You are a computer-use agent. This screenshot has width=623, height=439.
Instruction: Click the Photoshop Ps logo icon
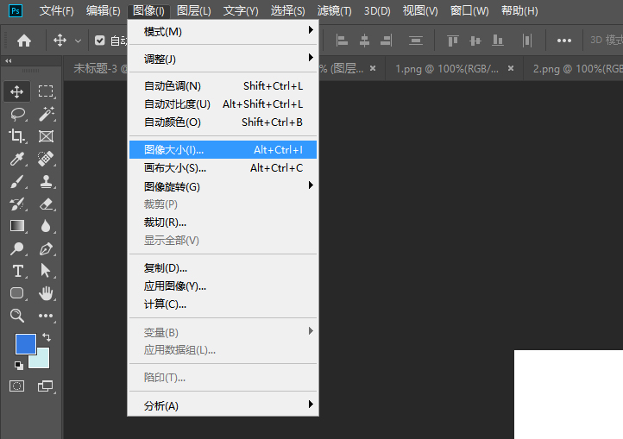pos(16,10)
